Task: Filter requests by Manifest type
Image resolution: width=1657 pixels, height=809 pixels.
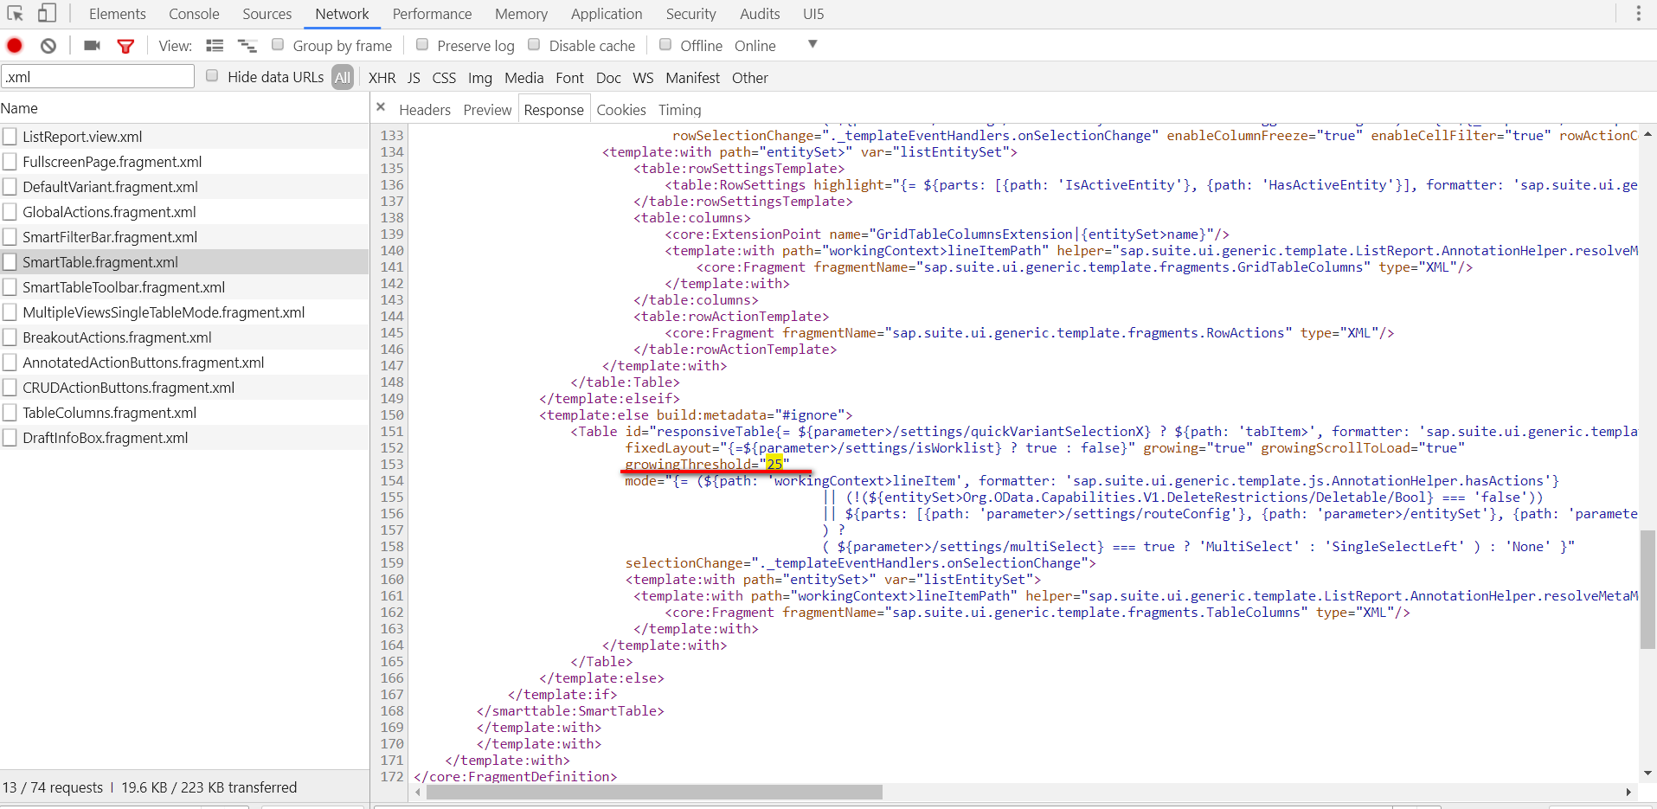Action: (x=693, y=78)
